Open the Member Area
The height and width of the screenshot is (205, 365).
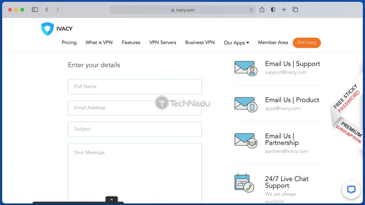tap(273, 43)
